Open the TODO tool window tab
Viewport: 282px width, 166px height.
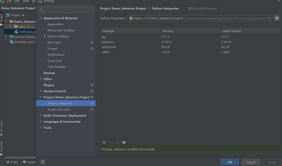click(12, 162)
